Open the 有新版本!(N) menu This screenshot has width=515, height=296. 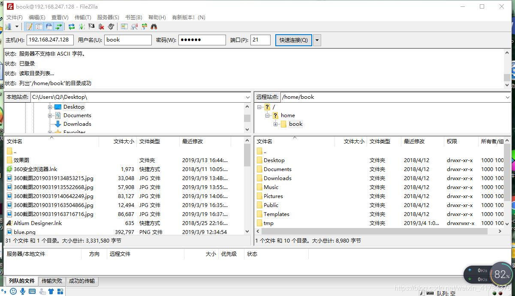click(189, 17)
